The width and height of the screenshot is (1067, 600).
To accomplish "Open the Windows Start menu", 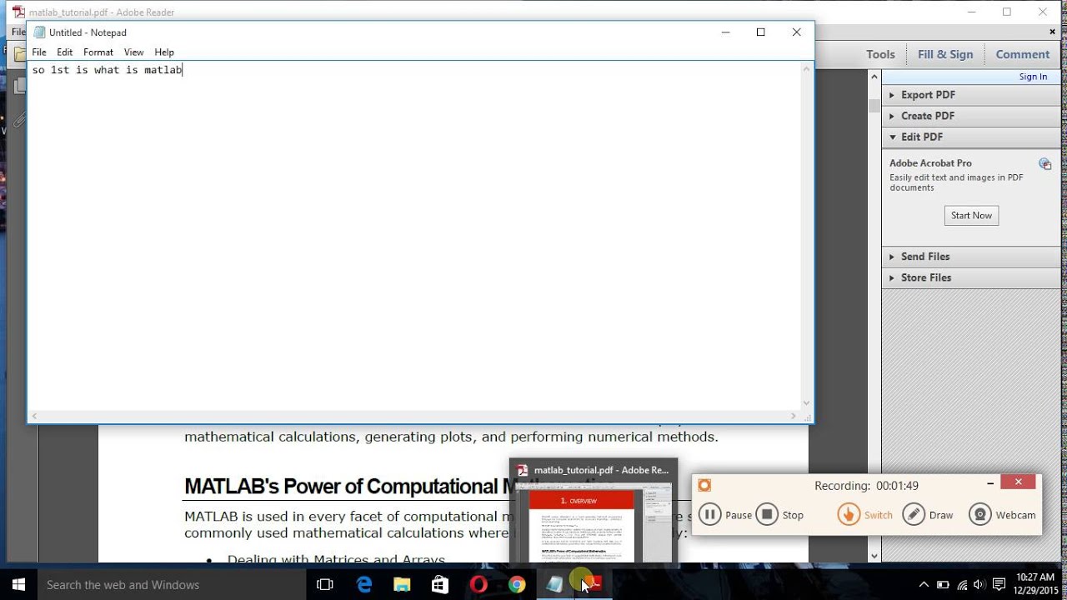I will pyautogui.click(x=18, y=585).
